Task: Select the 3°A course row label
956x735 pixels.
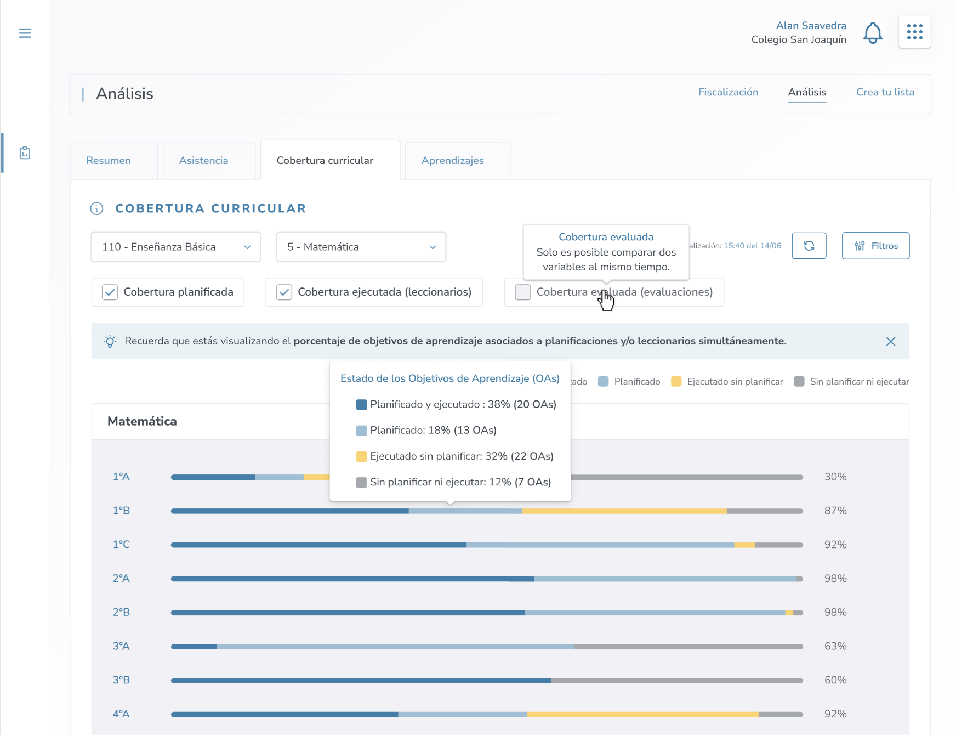Action: (121, 646)
